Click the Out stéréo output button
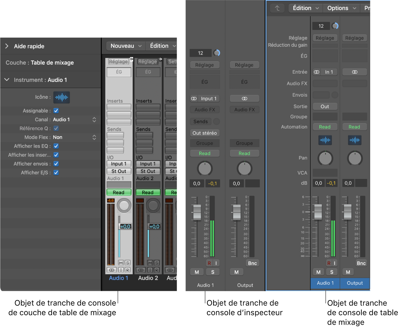Screen dimensions: 401x328 205,133
